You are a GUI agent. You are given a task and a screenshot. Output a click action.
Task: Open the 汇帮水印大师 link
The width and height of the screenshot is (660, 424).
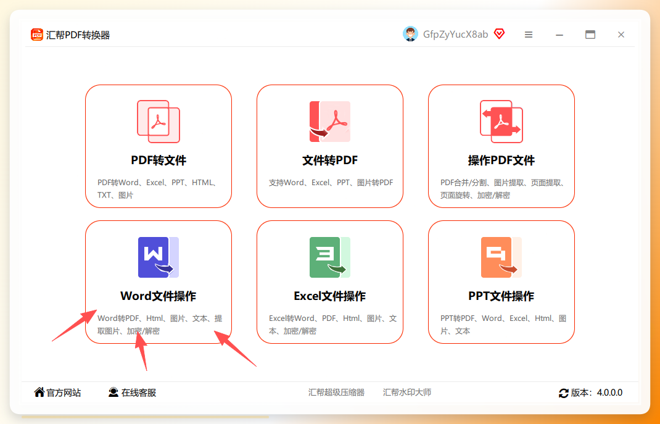pyautogui.click(x=406, y=393)
